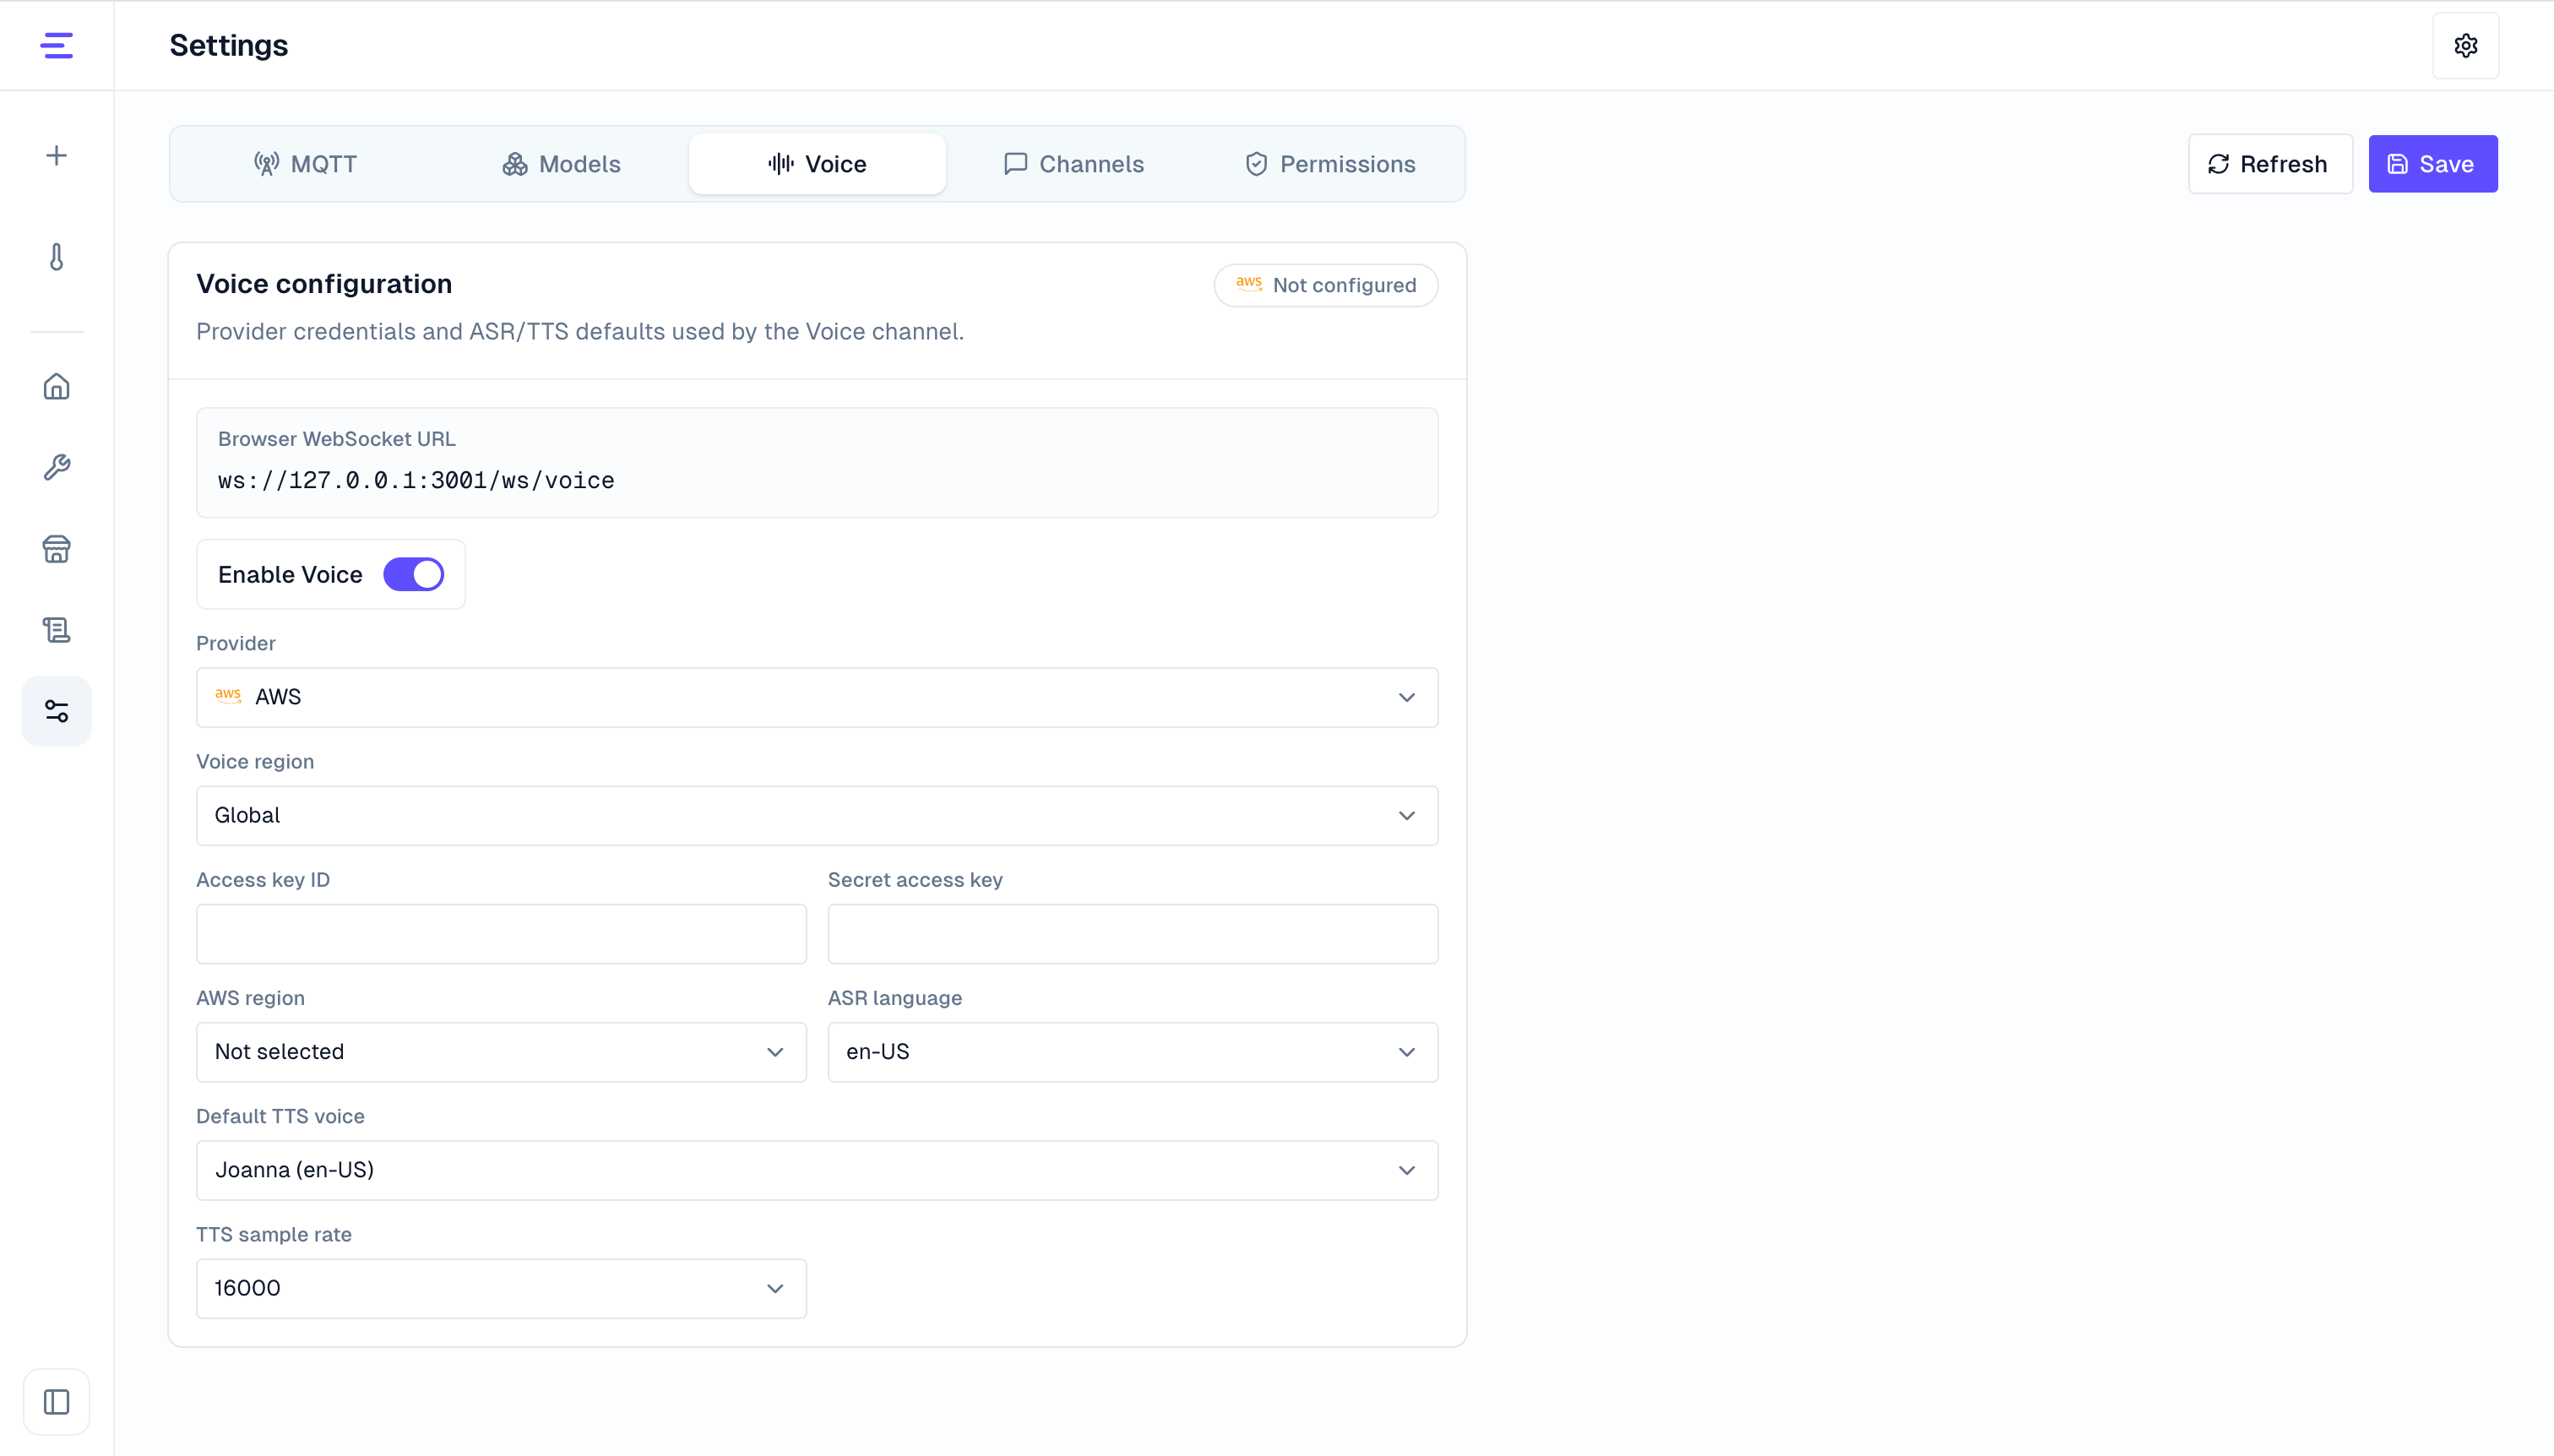Open the hamburger menu icon
This screenshot has height=1456, width=2554.
click(56, 45)
